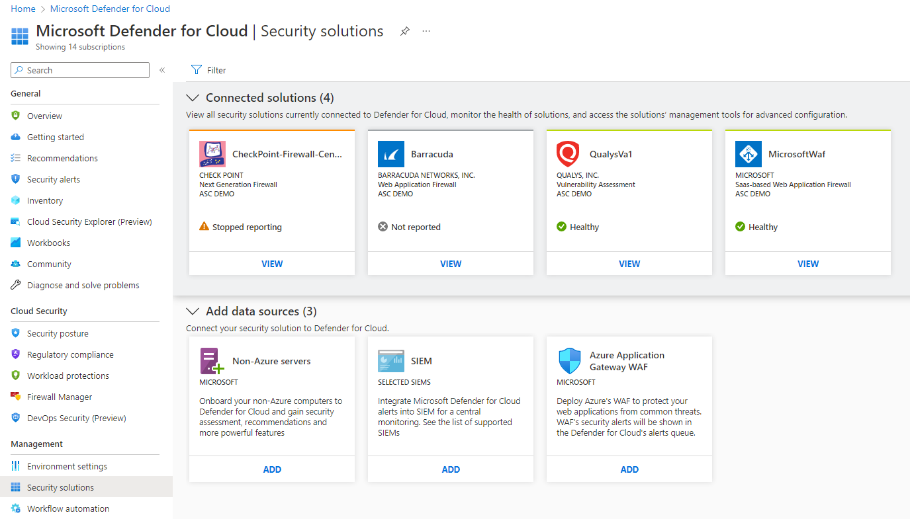Select Workflow automation in the sidebar
Screen dimensions: 910x519
click(68, 508)
